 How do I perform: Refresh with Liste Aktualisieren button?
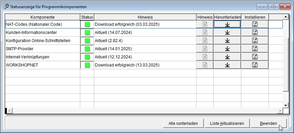pyautogui.click(x=227, y=123)
